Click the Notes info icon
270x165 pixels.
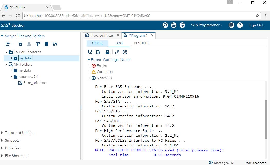coord(94,78)
